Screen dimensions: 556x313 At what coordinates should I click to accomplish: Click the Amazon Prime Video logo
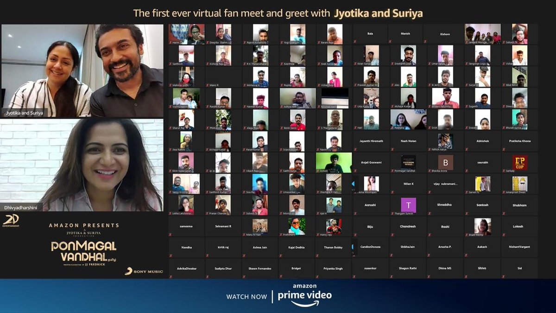[304, 296]
